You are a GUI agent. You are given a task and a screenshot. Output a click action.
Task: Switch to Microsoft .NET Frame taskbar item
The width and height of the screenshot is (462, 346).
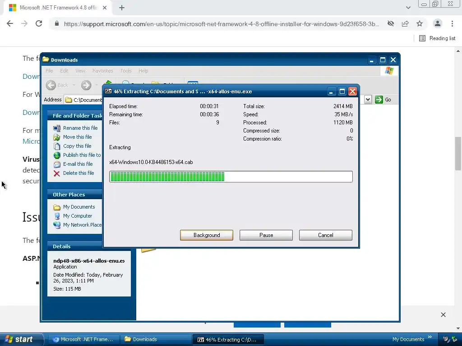coord(83,339)
